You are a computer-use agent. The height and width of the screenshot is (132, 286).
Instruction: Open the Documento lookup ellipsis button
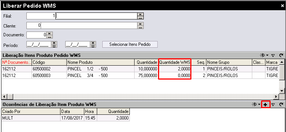[50, 37]
